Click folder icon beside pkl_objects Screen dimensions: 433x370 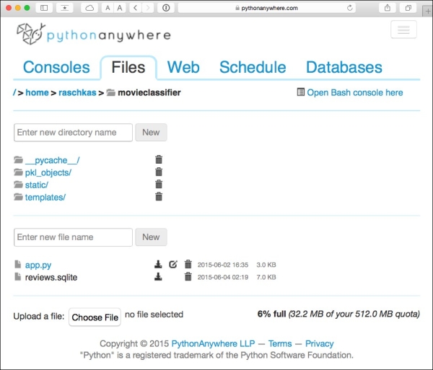(x=18, y=172)
